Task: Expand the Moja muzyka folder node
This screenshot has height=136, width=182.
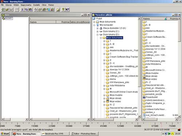Action: point(104,95)
